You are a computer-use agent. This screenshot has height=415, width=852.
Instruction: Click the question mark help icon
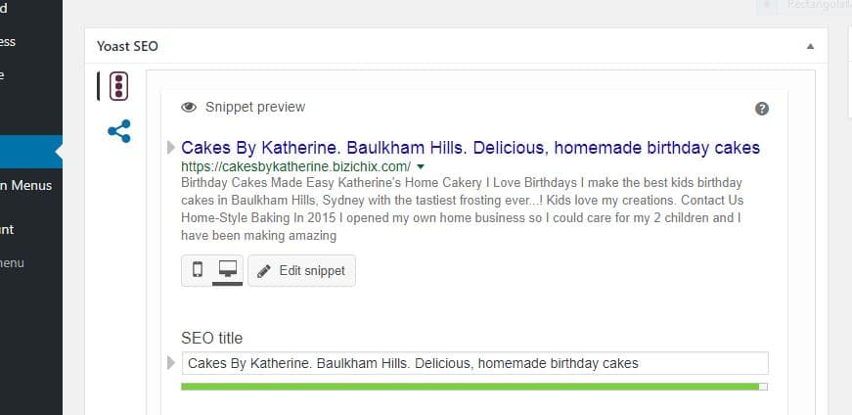pos(762,109)
